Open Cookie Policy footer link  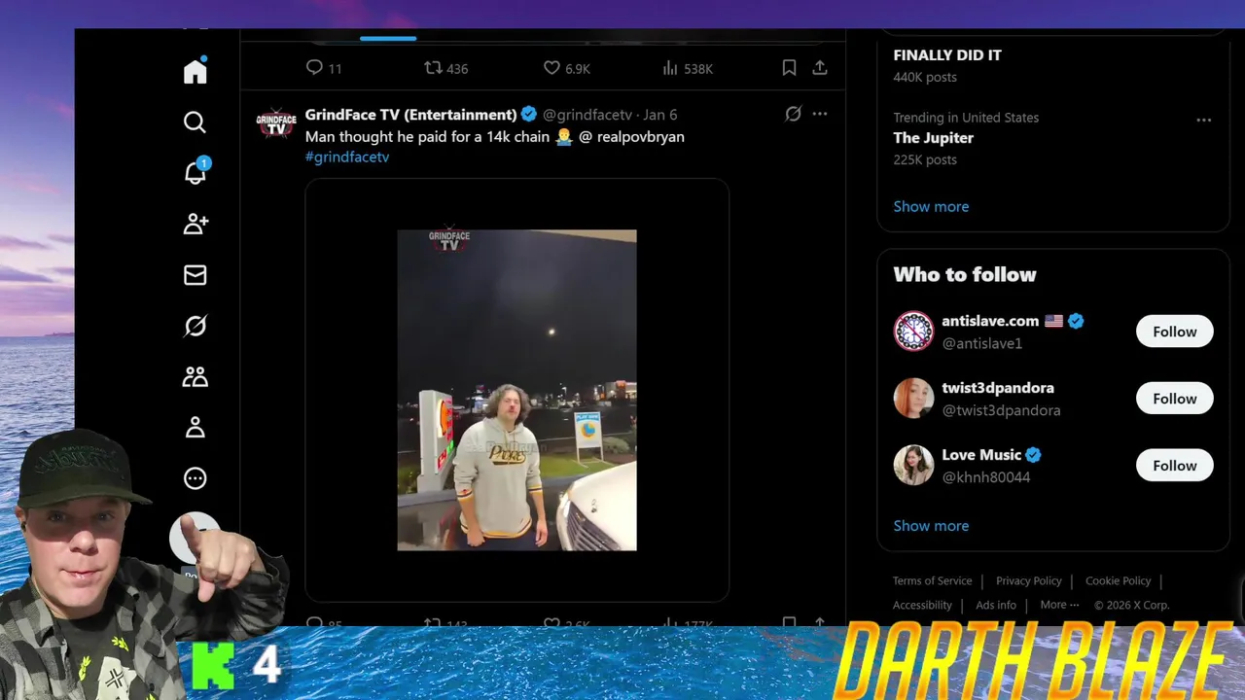tap(1118, 580)
